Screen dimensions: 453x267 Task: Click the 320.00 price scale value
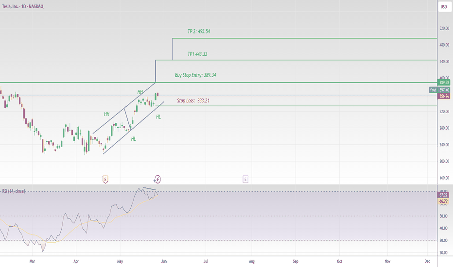coord(444,112)
